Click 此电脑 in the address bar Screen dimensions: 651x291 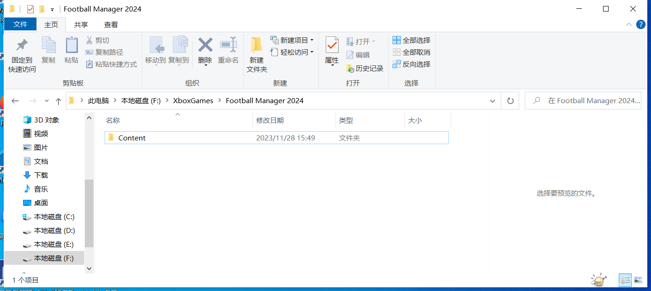point(98,101)
